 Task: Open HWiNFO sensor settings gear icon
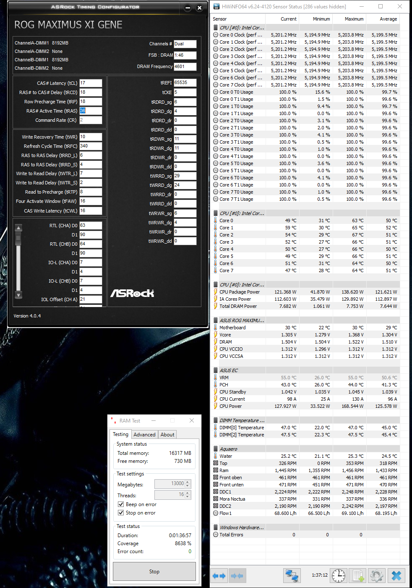click(x=377, y=576)
